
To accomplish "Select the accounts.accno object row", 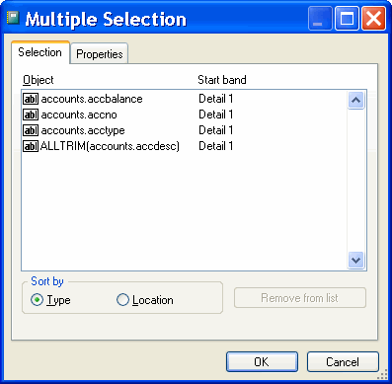I will pos(184,115).
